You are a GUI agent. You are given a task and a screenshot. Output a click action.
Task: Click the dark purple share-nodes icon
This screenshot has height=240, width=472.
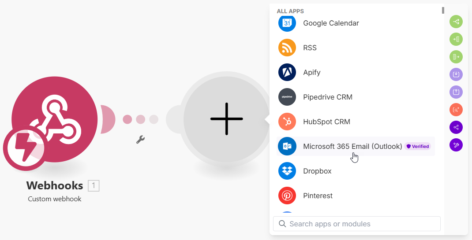click(x=456, y=127)
